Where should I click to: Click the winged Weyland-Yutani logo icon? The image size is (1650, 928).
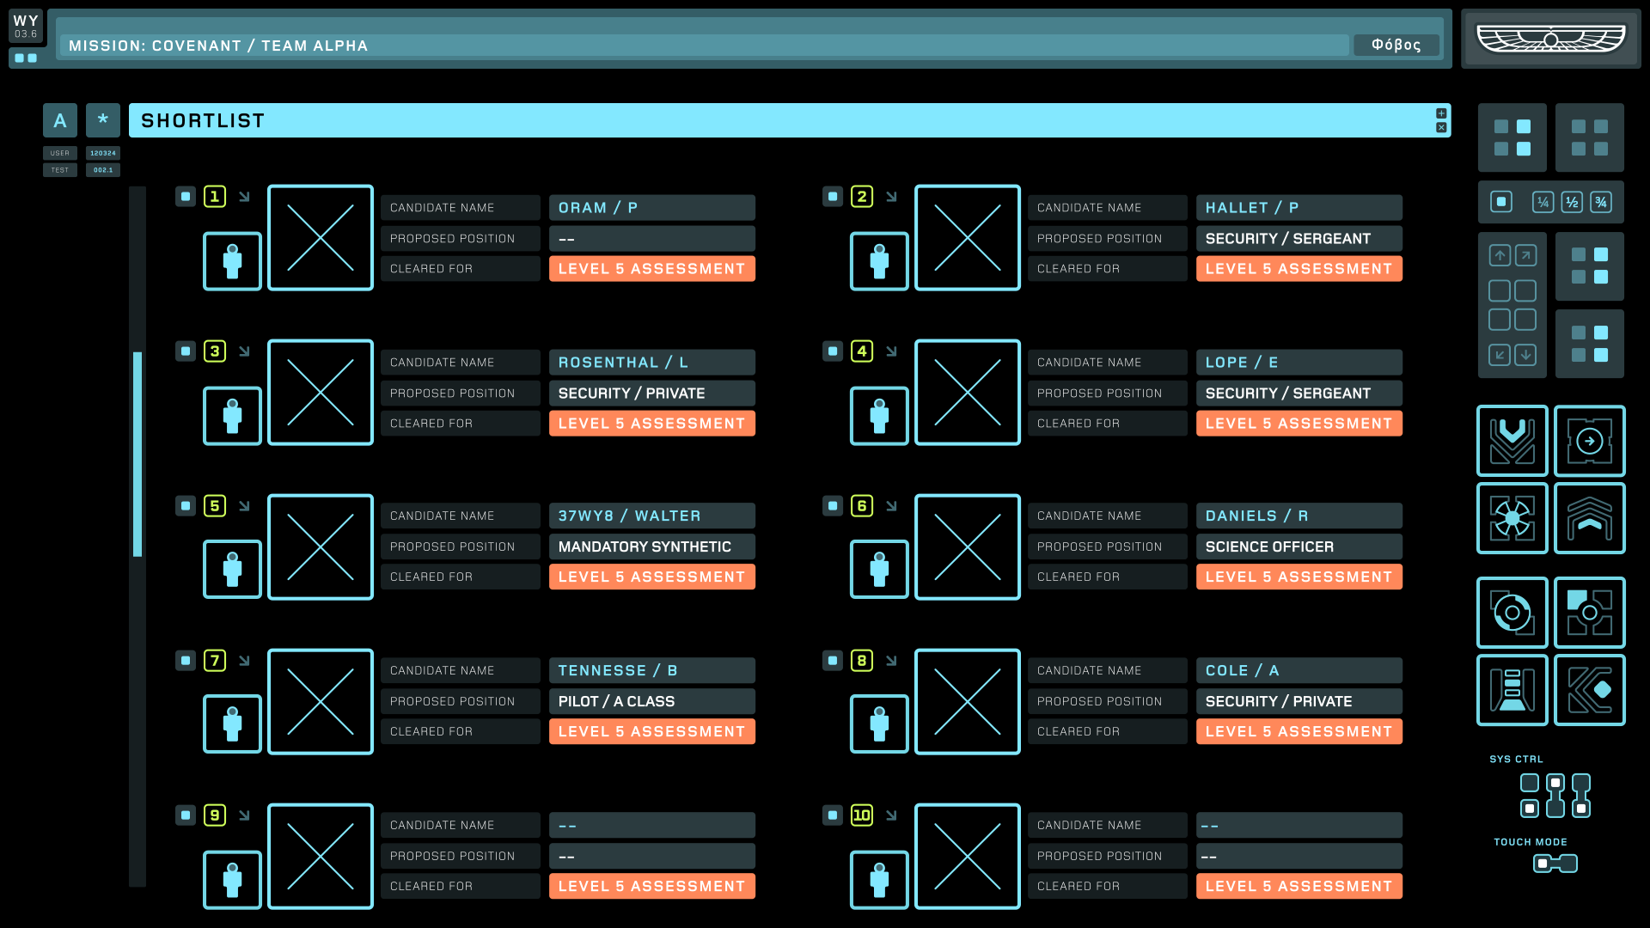tap(1550, 39)
